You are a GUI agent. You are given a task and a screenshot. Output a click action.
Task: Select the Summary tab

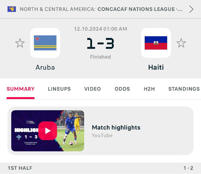click(x=21, y=89)
